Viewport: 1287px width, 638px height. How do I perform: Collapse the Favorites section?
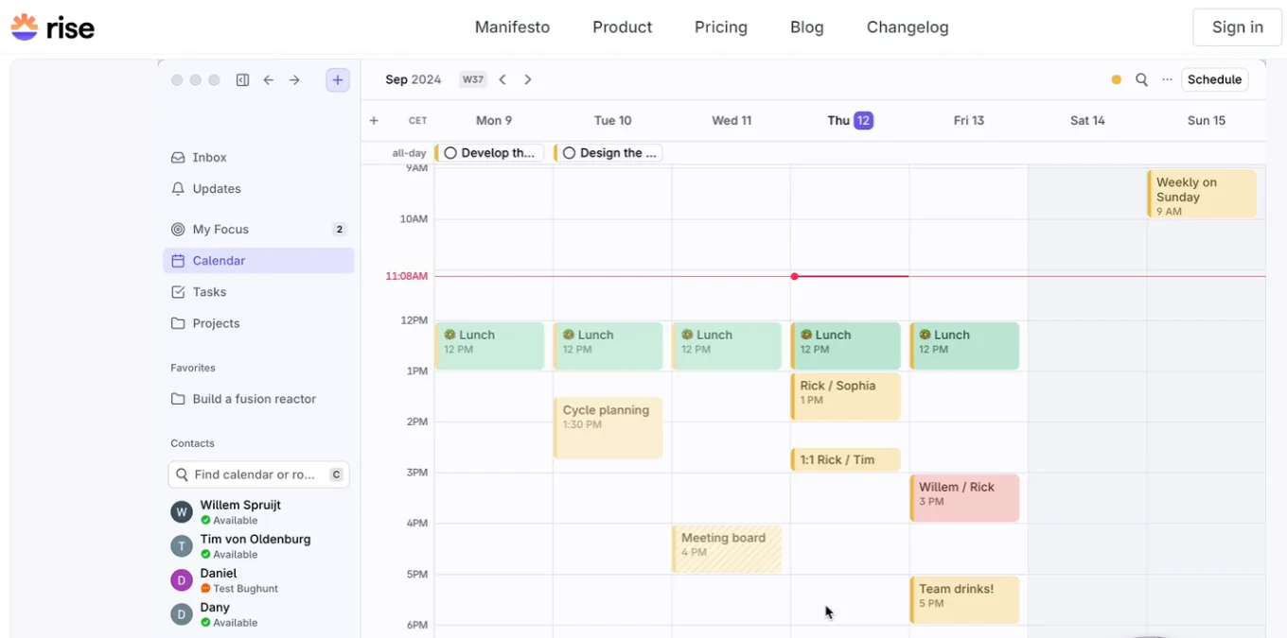pos(193,368)
